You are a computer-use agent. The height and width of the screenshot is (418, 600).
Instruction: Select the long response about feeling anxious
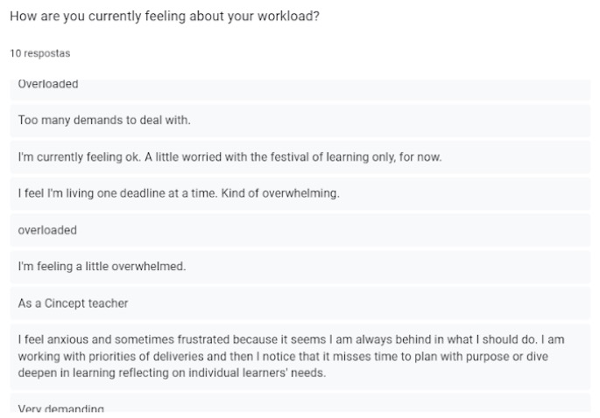tap(291, 357)
